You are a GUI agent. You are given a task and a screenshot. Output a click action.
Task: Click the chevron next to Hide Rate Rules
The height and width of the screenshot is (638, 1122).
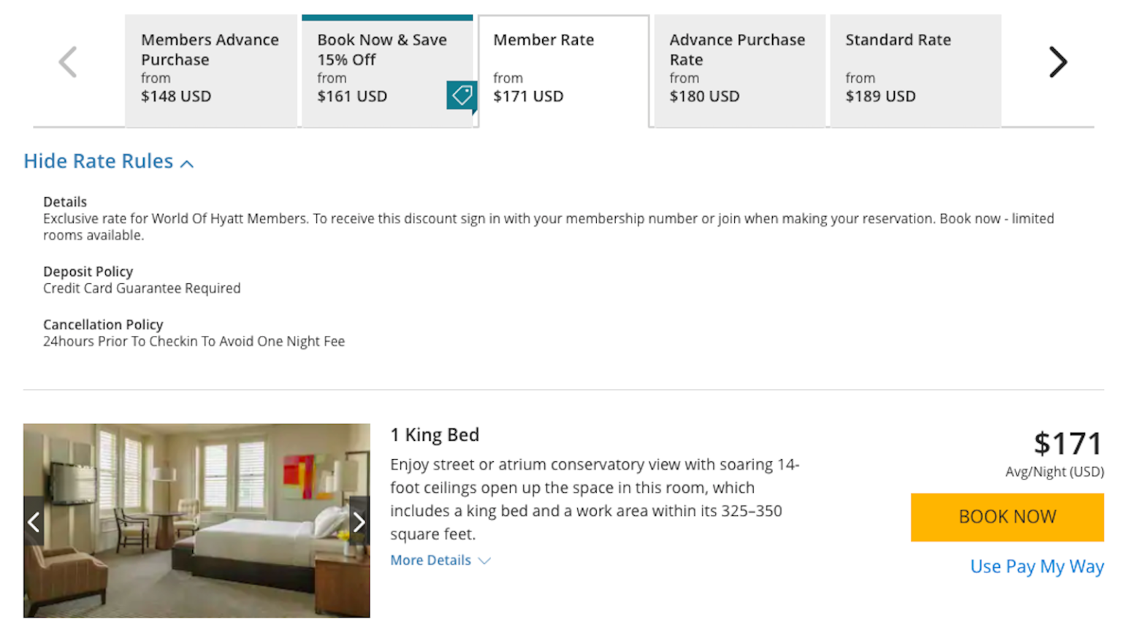coord(188,162)
